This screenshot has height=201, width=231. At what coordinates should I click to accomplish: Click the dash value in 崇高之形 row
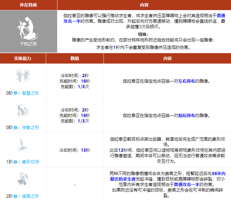[x=75, y=185]
